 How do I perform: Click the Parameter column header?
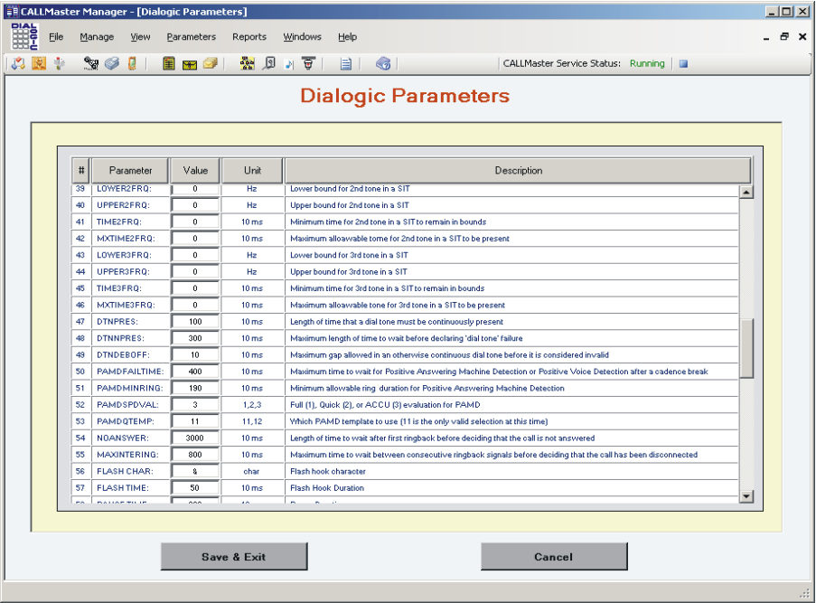131,170
